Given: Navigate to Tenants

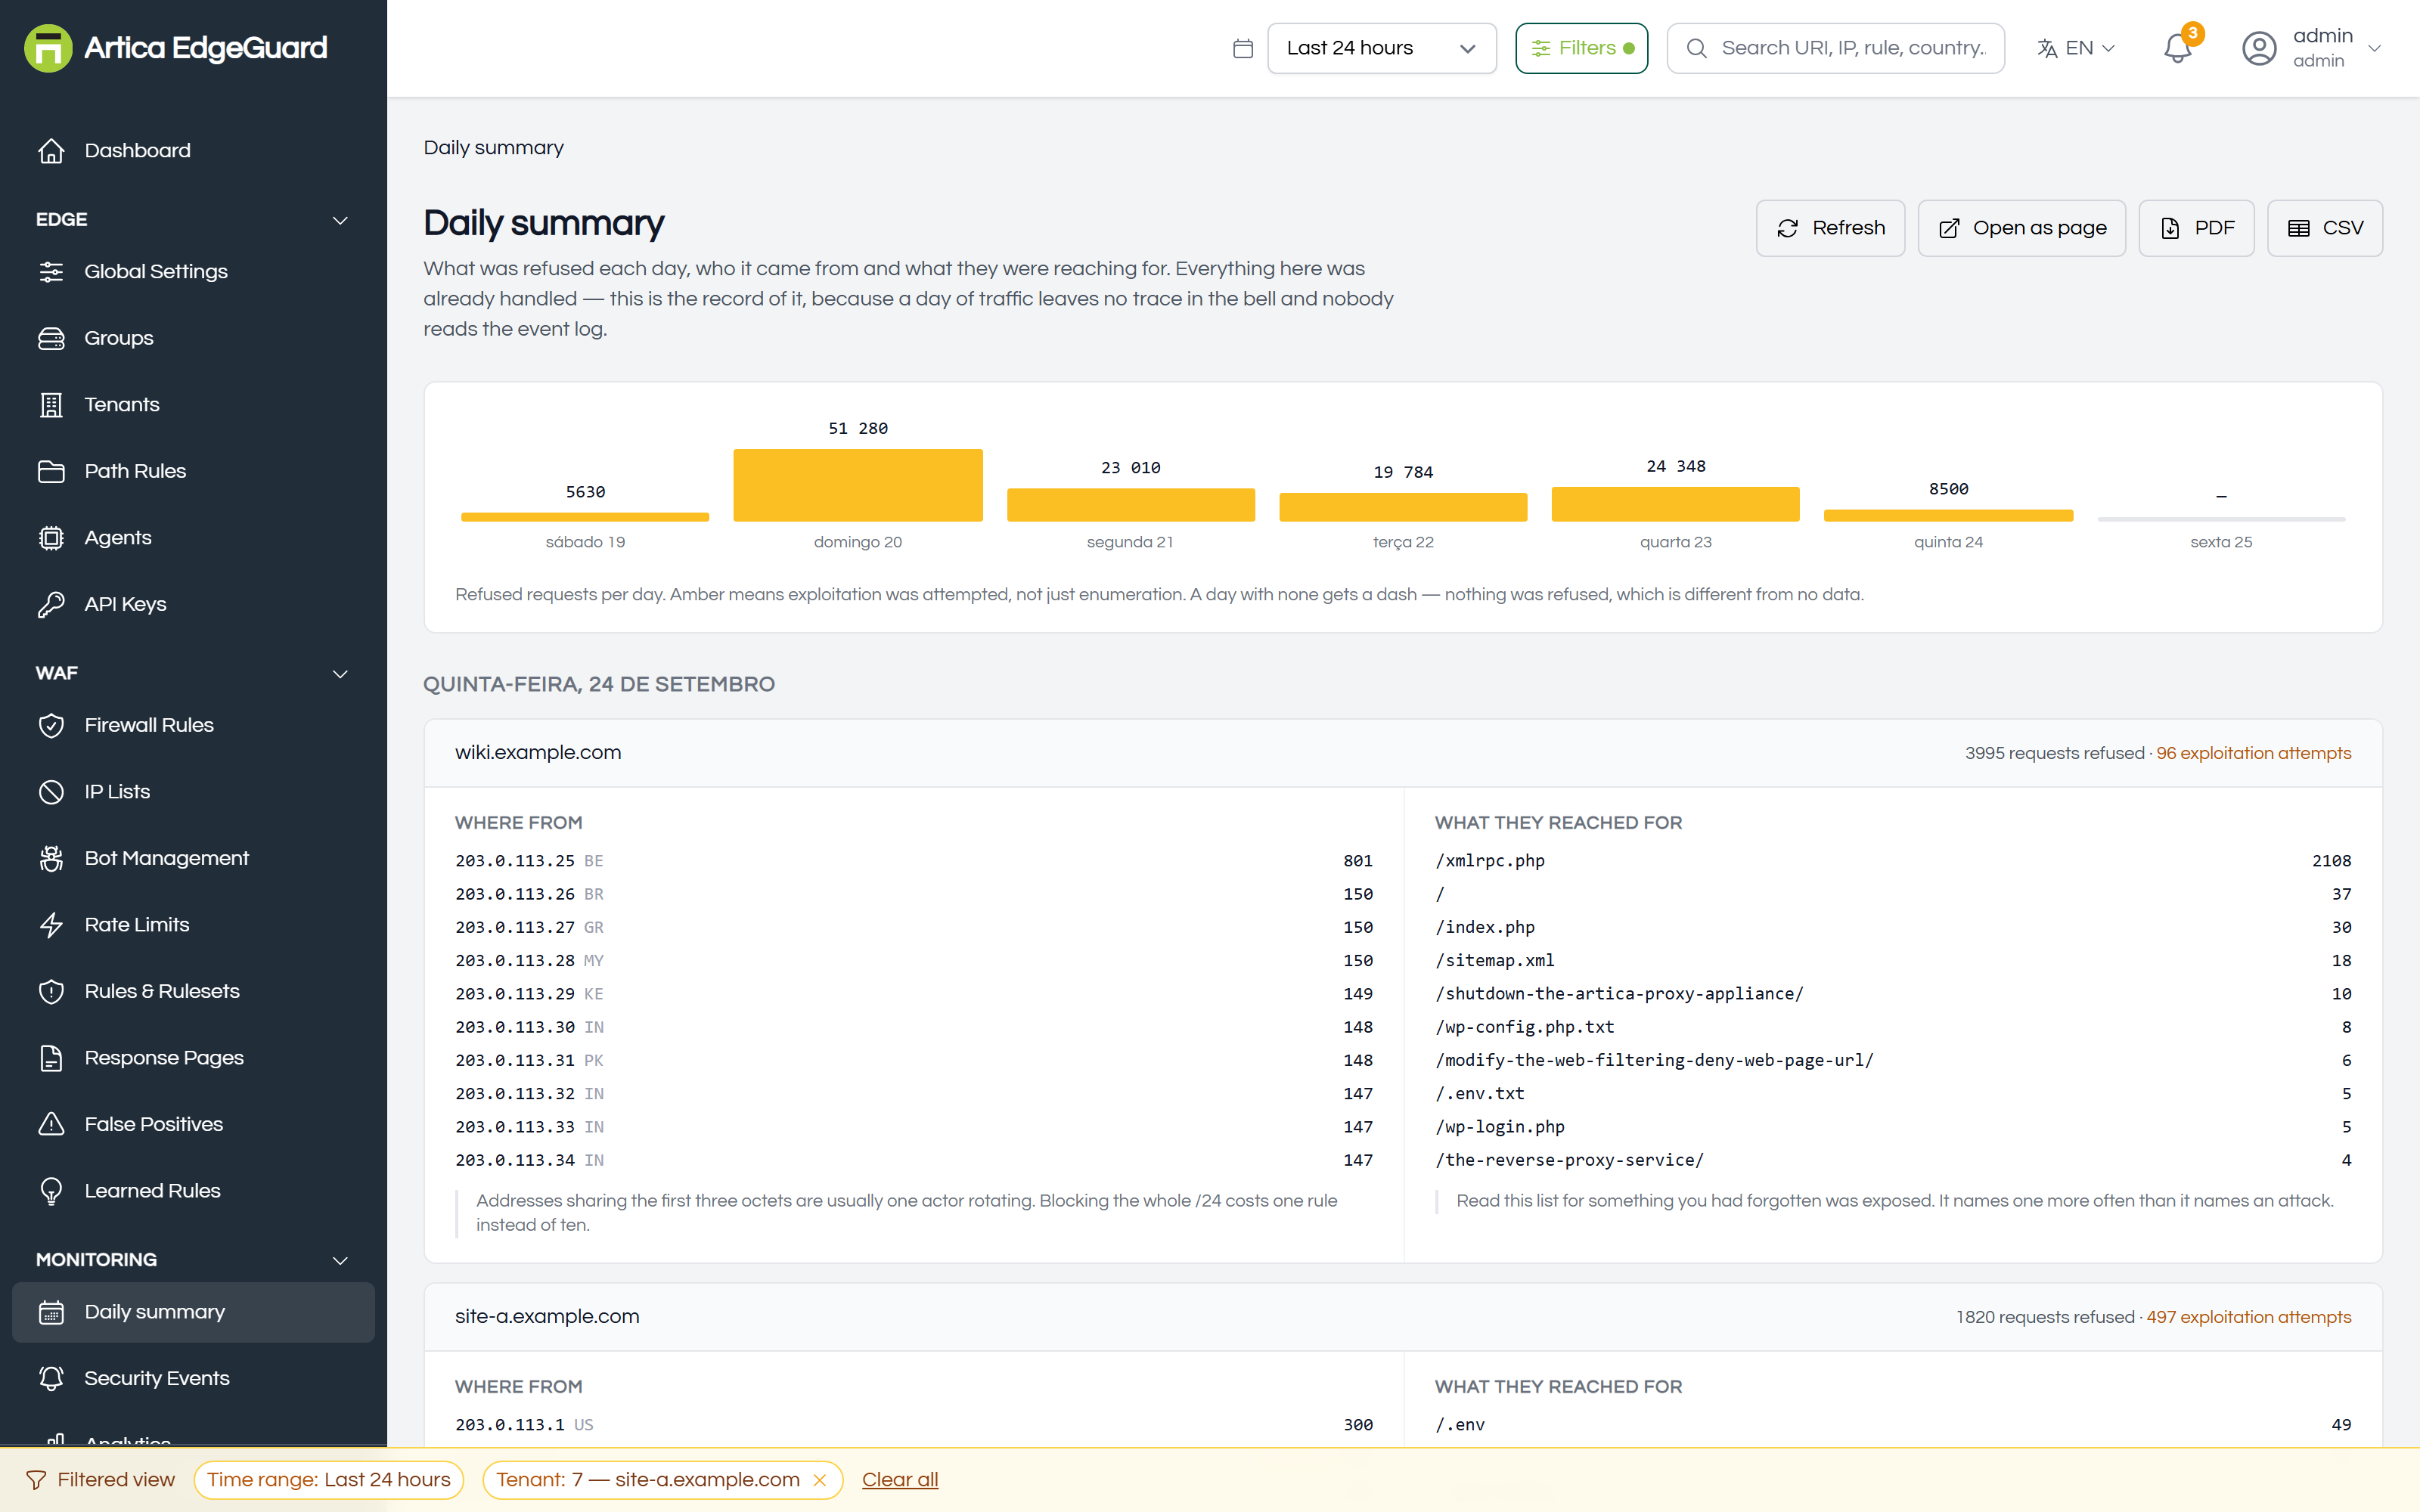Looking at the screenshot, I should (x=193, y=405).
